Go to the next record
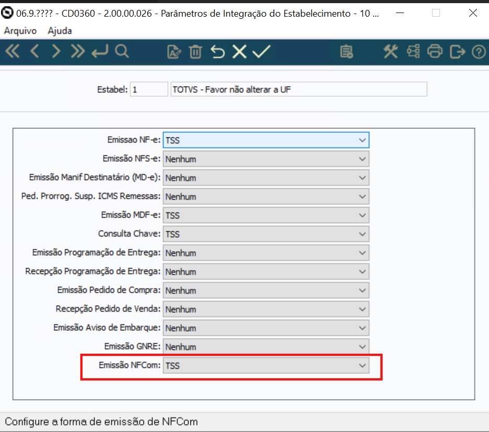Image resolution: width=489 pixels, height=432 pixels. coord(56,52)
